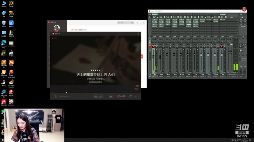
Task: Open the Windows Start menu
Action: click(x=2, y=140)
